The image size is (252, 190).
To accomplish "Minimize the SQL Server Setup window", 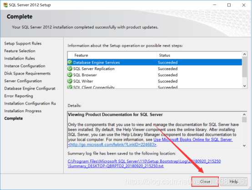I will [x=215, y=5].
